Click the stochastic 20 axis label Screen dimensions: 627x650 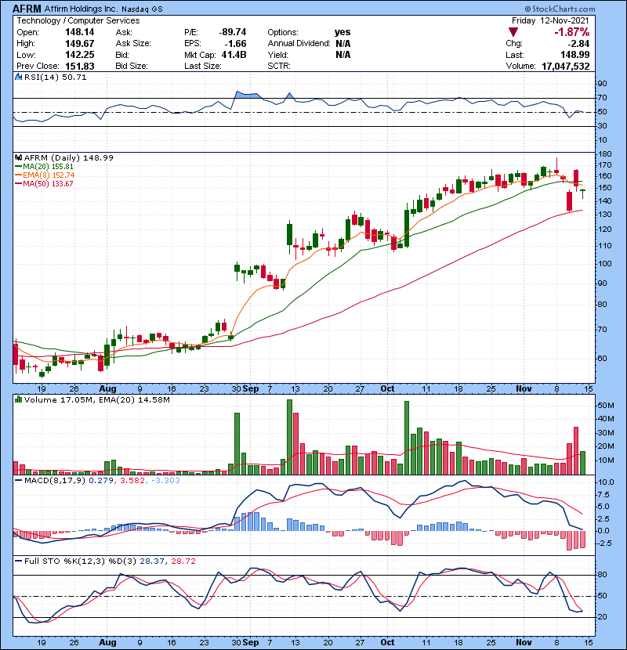point(603,617)
